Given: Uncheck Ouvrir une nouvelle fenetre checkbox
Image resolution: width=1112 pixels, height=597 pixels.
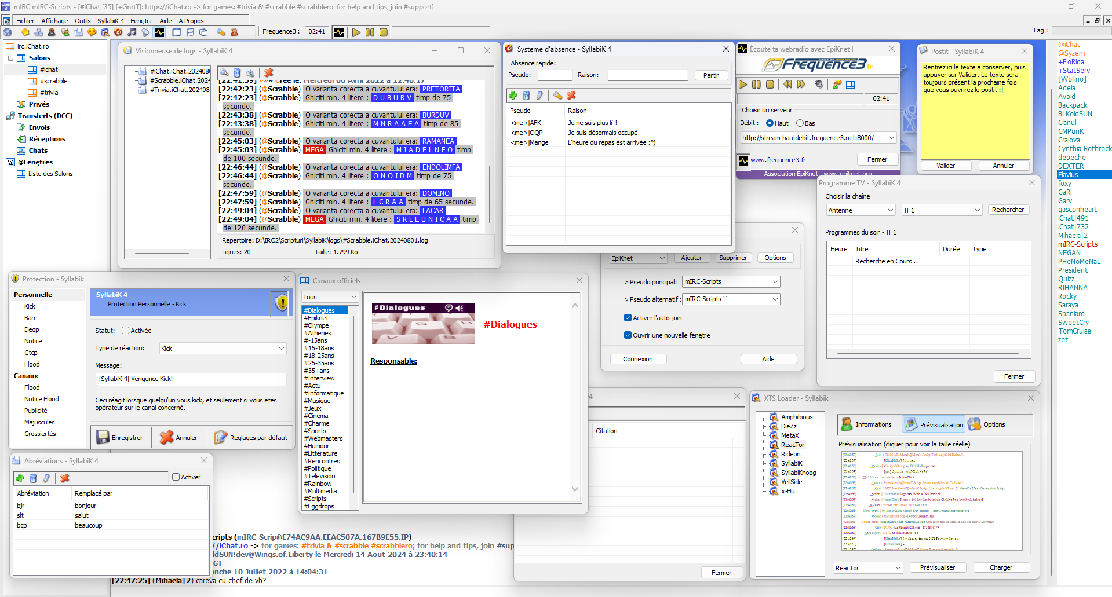Looking at the screenshot, I should (628, 335).
